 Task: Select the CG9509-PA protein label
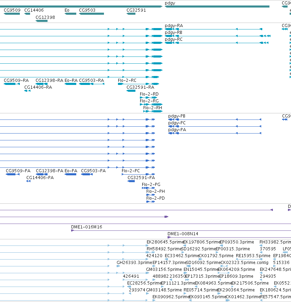18,171
